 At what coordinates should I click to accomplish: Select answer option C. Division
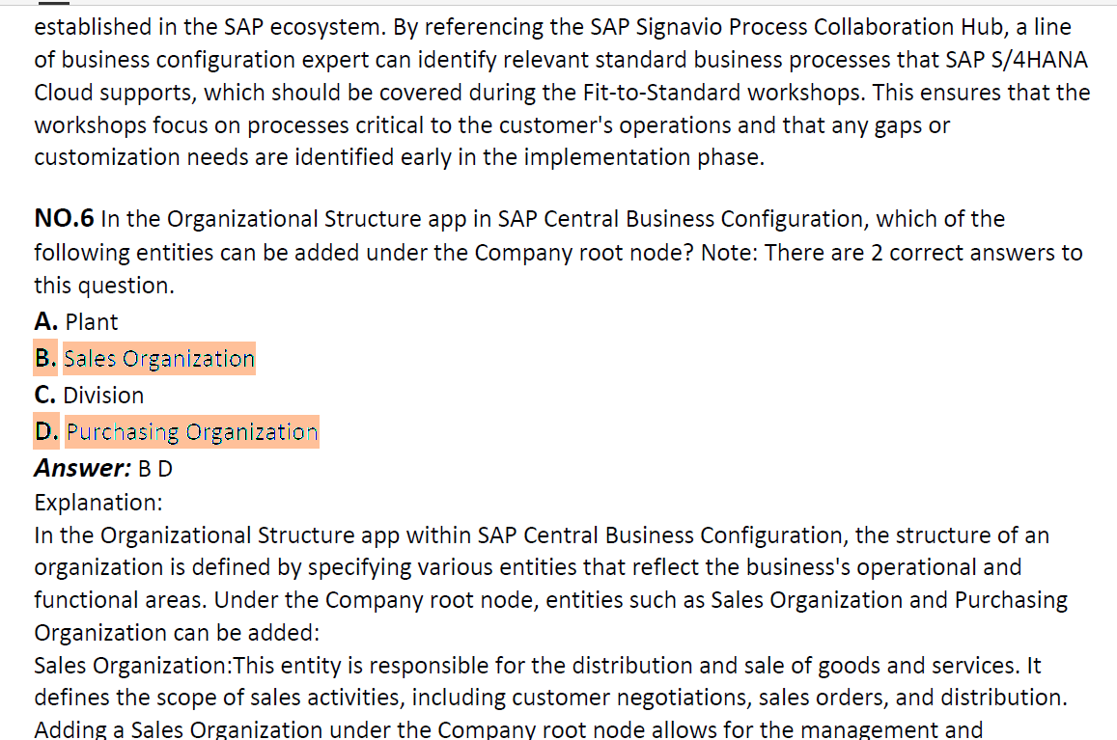pos(89,396)
